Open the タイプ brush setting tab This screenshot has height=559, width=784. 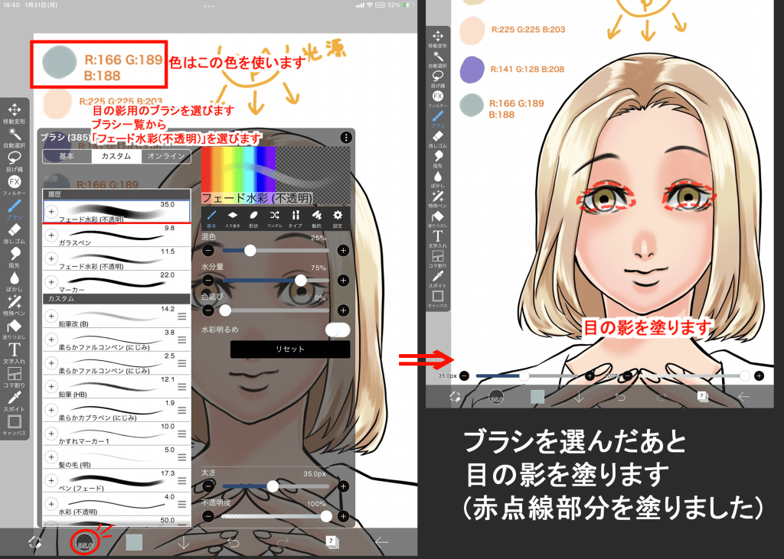pos(296,218)
